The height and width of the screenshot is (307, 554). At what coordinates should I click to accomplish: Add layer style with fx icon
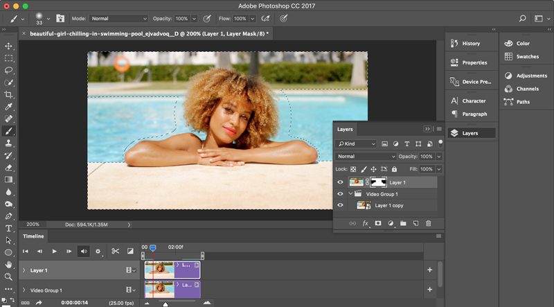pyautogui.click(x=366, y=223)
